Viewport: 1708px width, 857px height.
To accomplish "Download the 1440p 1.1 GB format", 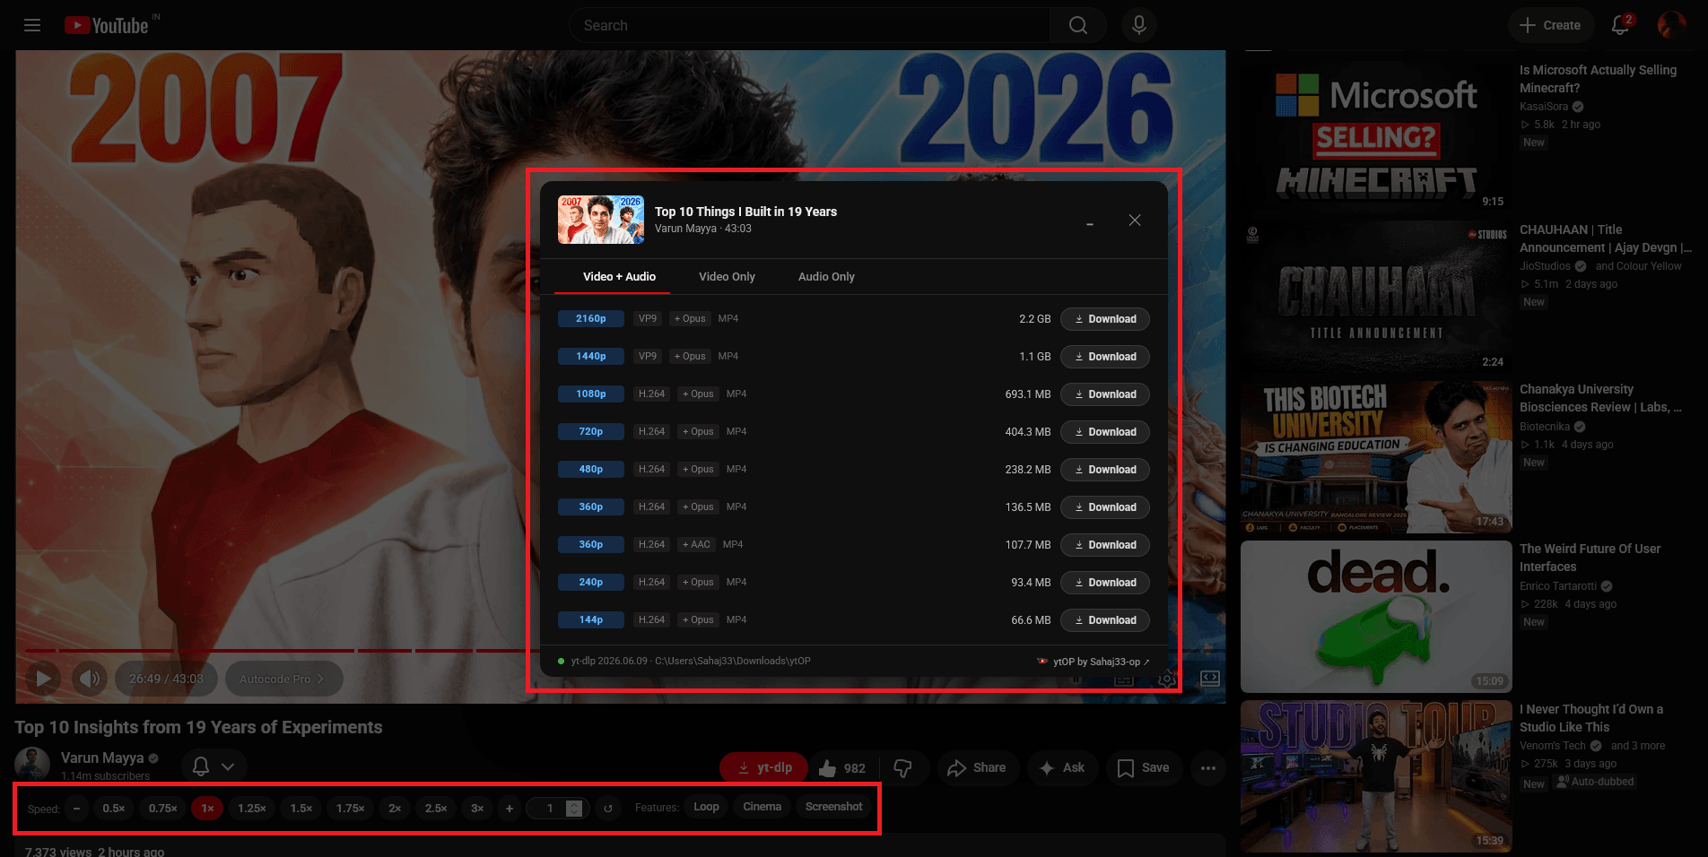I will [x=1105, y=357].
